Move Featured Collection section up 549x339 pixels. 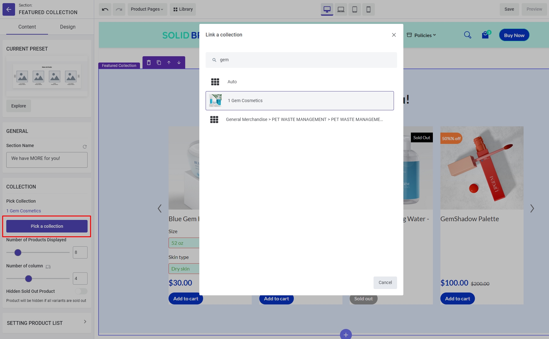[169, 63]
